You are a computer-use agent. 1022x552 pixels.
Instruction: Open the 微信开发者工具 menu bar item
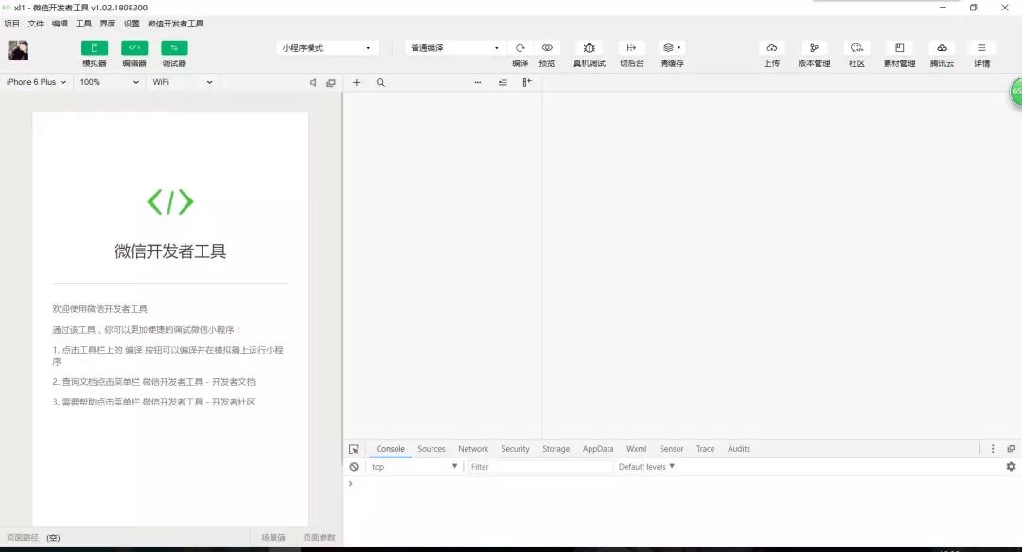pos(175,24)
